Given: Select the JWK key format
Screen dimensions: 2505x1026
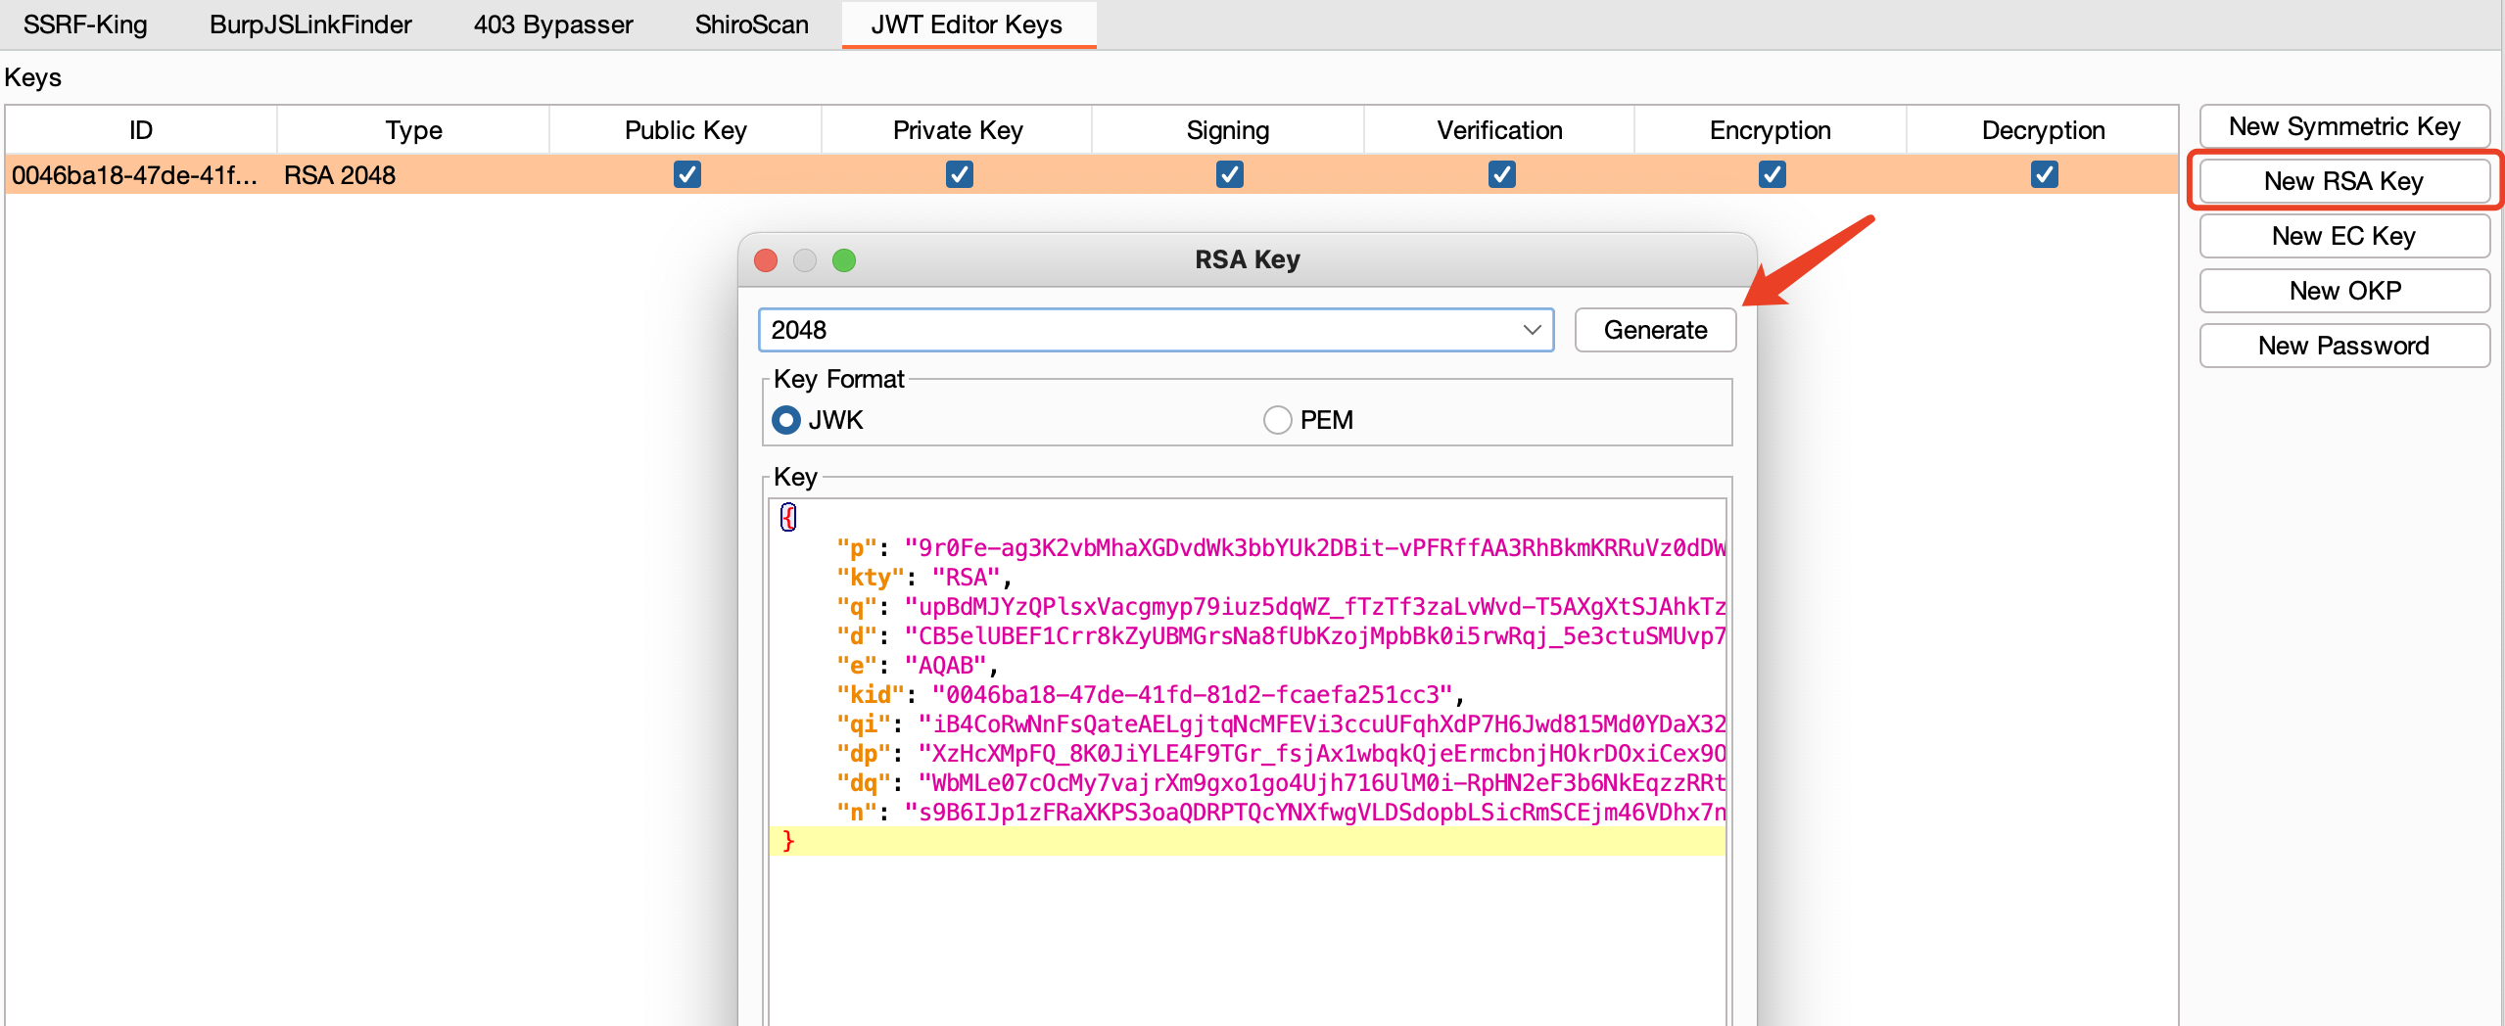Looking at the screenshot, I should (818, 420).
